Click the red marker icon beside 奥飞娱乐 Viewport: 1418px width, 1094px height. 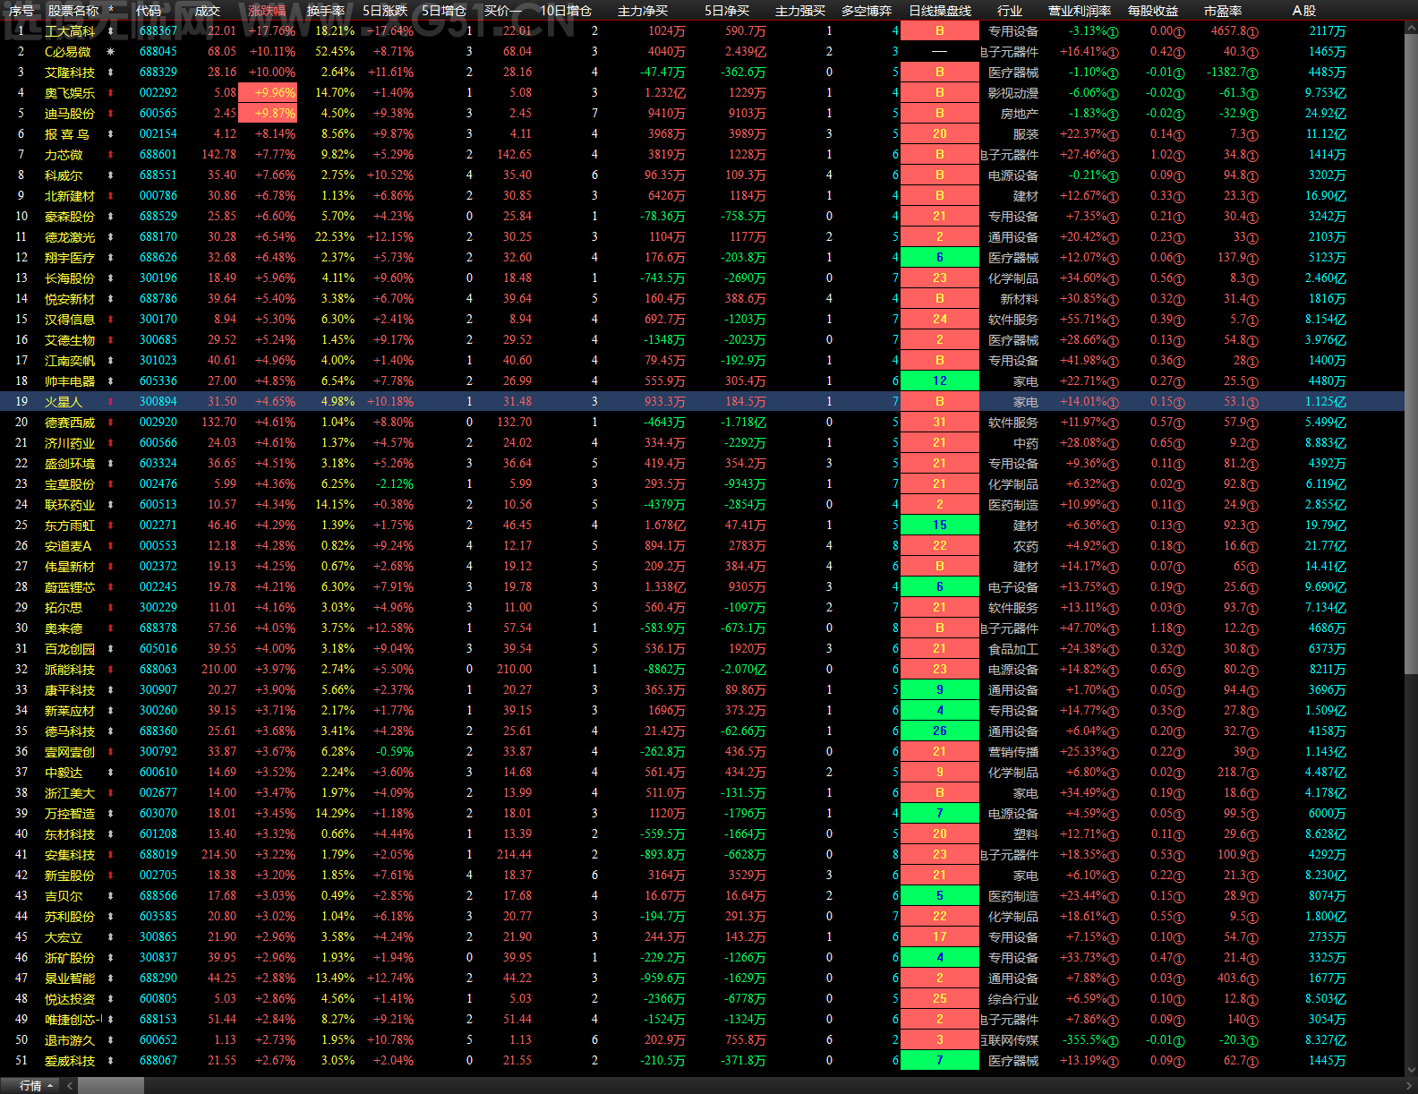[110, 93]
